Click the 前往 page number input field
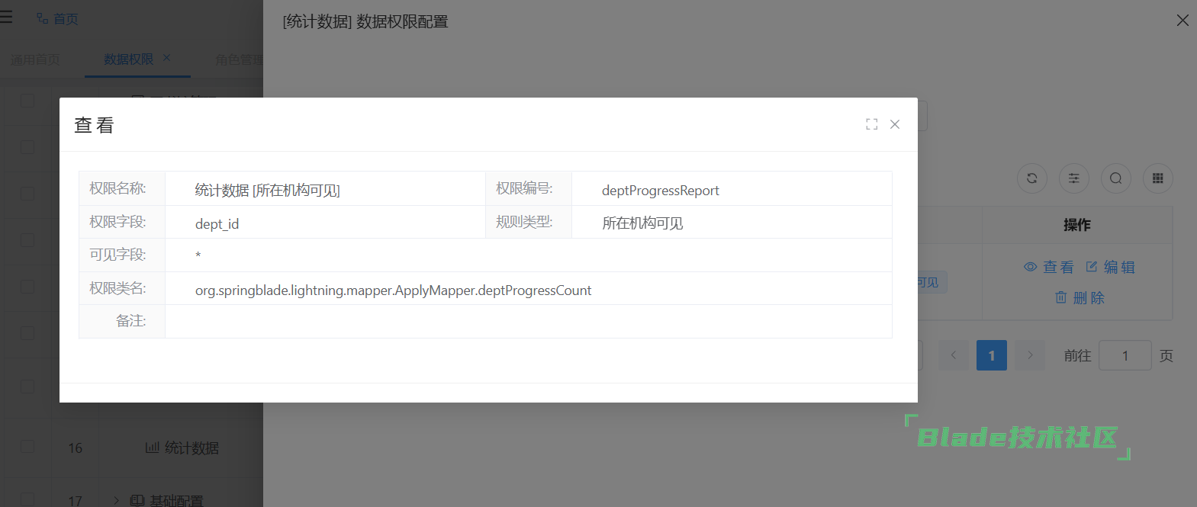Image resolution: width=1197 pixels, height=507 pixels. pyautogui.click(x=1125, y=355)
